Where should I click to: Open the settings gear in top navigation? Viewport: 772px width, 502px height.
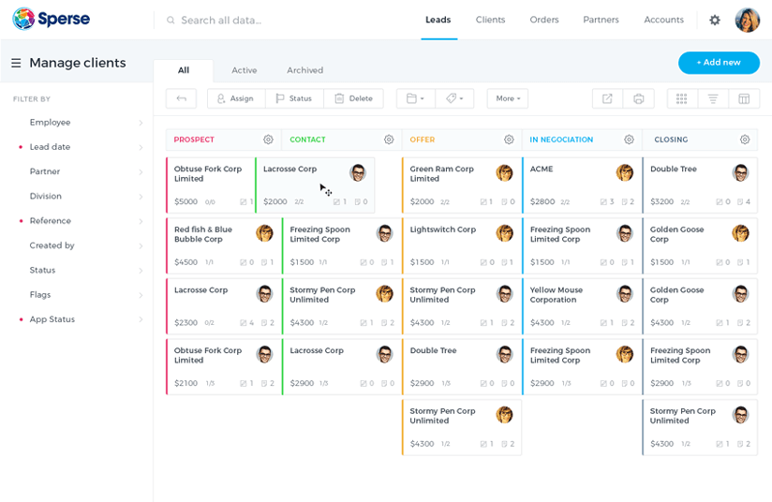pos(715,21)
